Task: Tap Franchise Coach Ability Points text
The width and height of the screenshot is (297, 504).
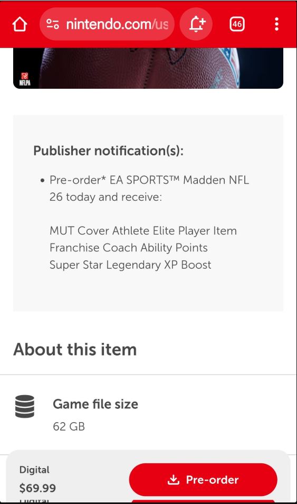Action: [128, 248]
